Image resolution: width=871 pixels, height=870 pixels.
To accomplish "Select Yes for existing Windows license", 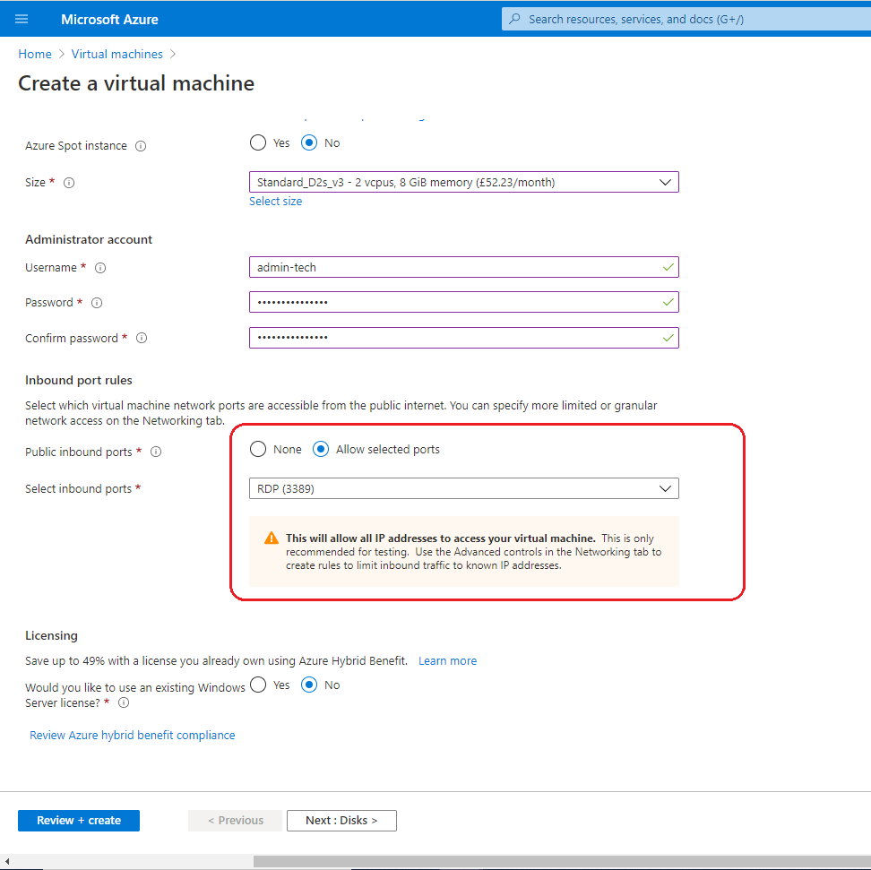I will pos(258,685).
